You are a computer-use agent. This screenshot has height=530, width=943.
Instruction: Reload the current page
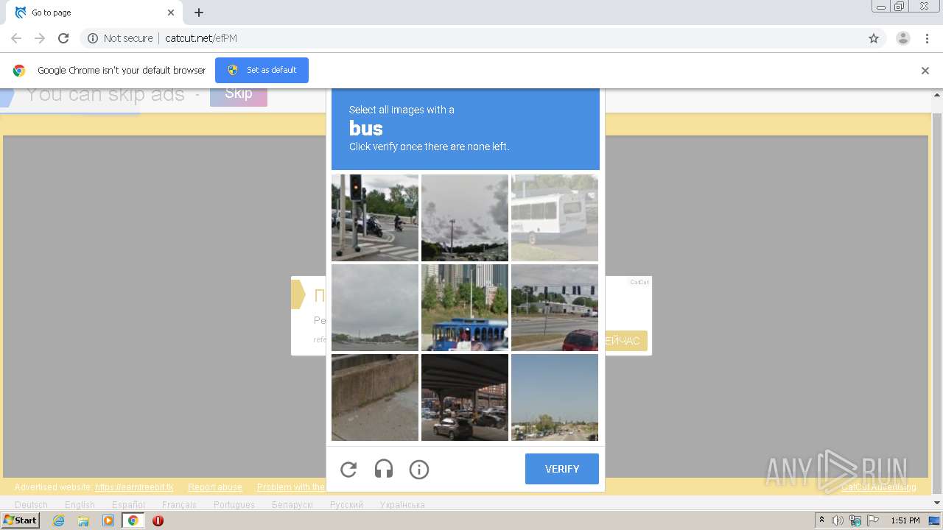point(63,38)
